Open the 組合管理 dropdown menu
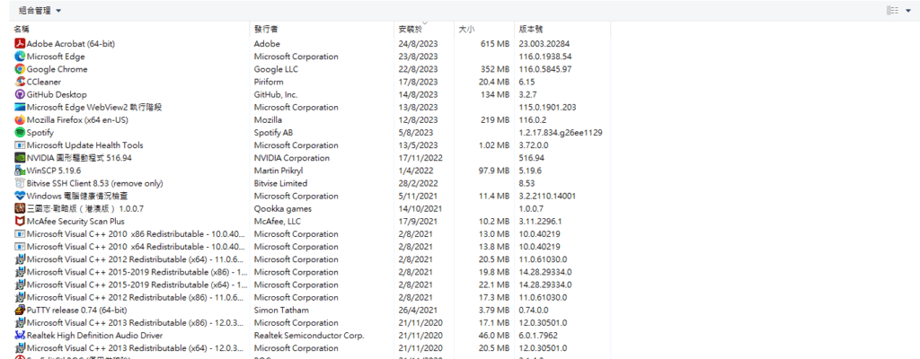This screenshot has width=920, height=359. pyautogui.click(x=40, y=11)
